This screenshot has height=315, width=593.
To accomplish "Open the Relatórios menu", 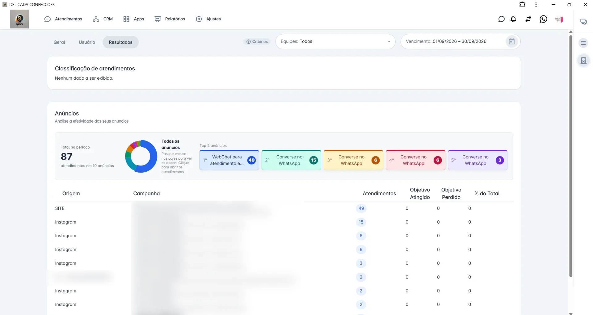I will tap(170, 19).
